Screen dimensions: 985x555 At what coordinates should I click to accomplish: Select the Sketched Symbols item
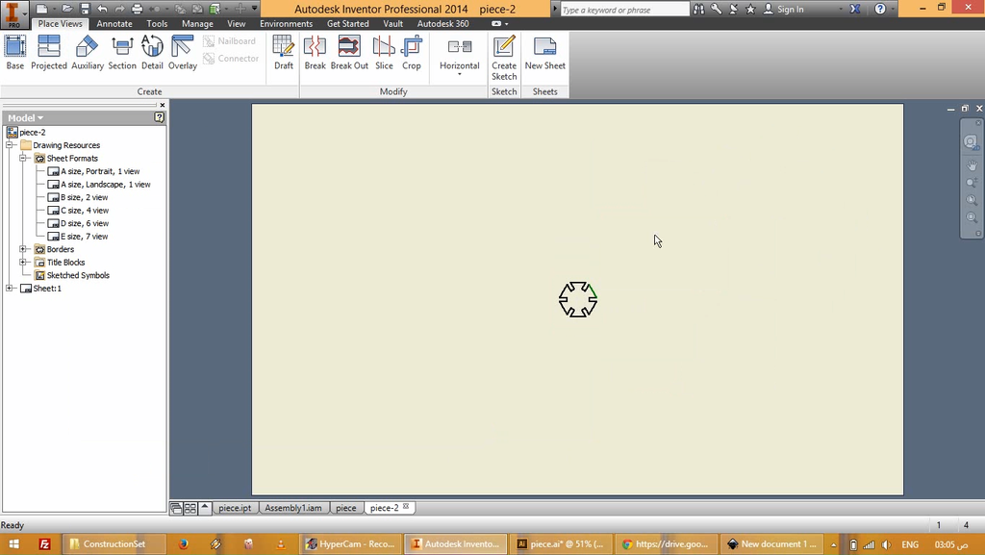pos(78,276)
